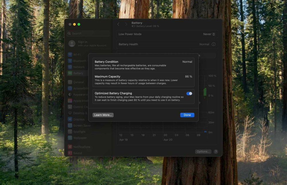Click the Apr 19 chart label
The height and width of the screenshot is (185, 287).
(123, 140)
